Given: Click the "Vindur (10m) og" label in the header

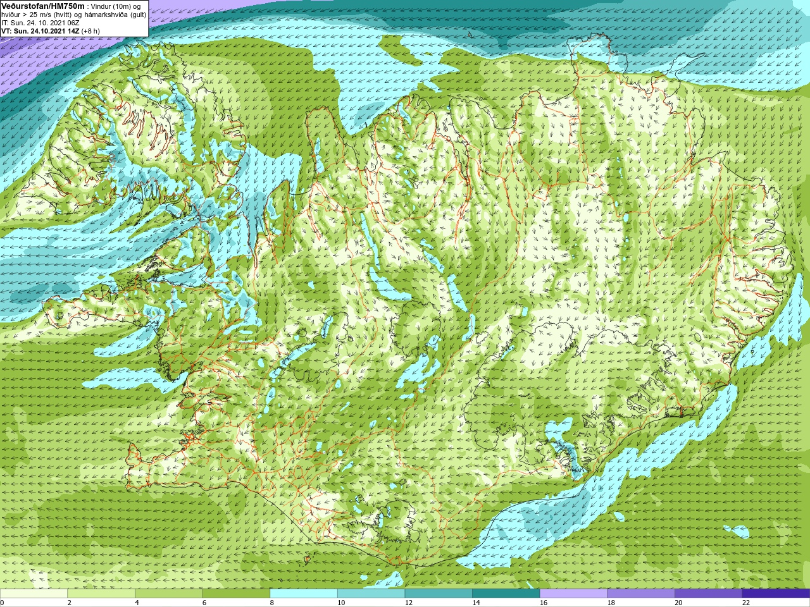Looking at the screenshot, I should (116, 6).
